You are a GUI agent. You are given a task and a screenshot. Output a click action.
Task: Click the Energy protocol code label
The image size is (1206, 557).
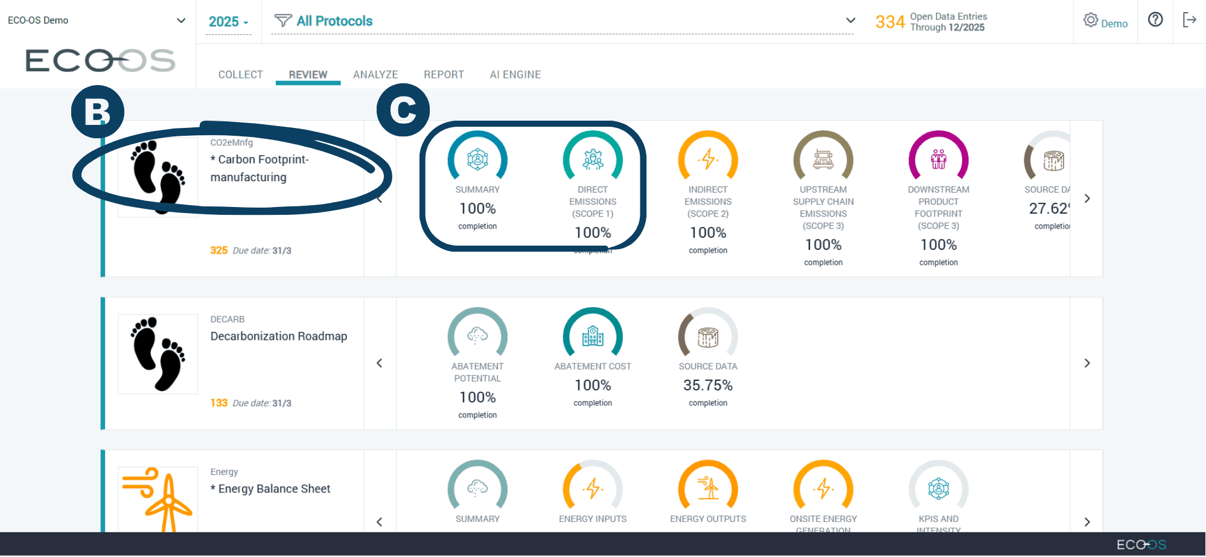(x=224, y=472)
